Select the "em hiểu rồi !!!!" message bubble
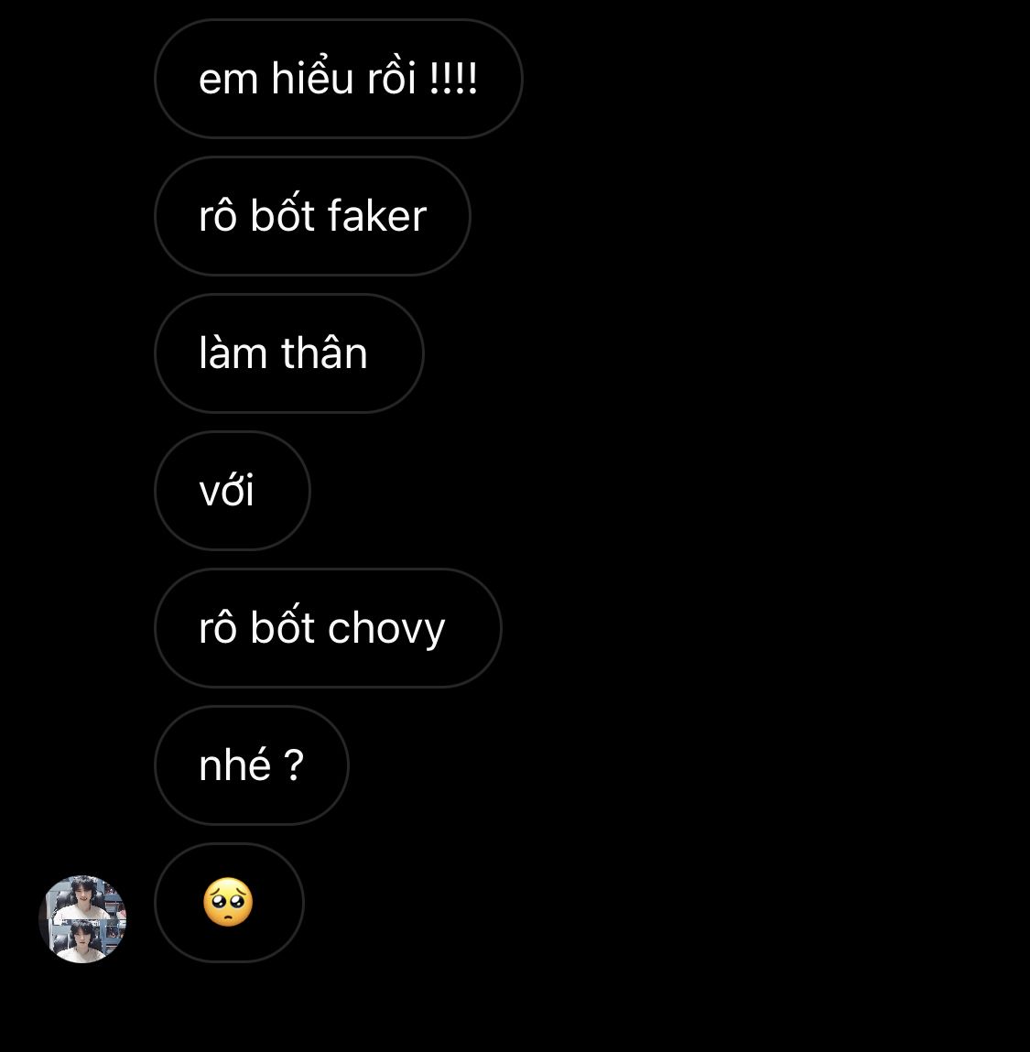1030x1052 pixels. 338,79
